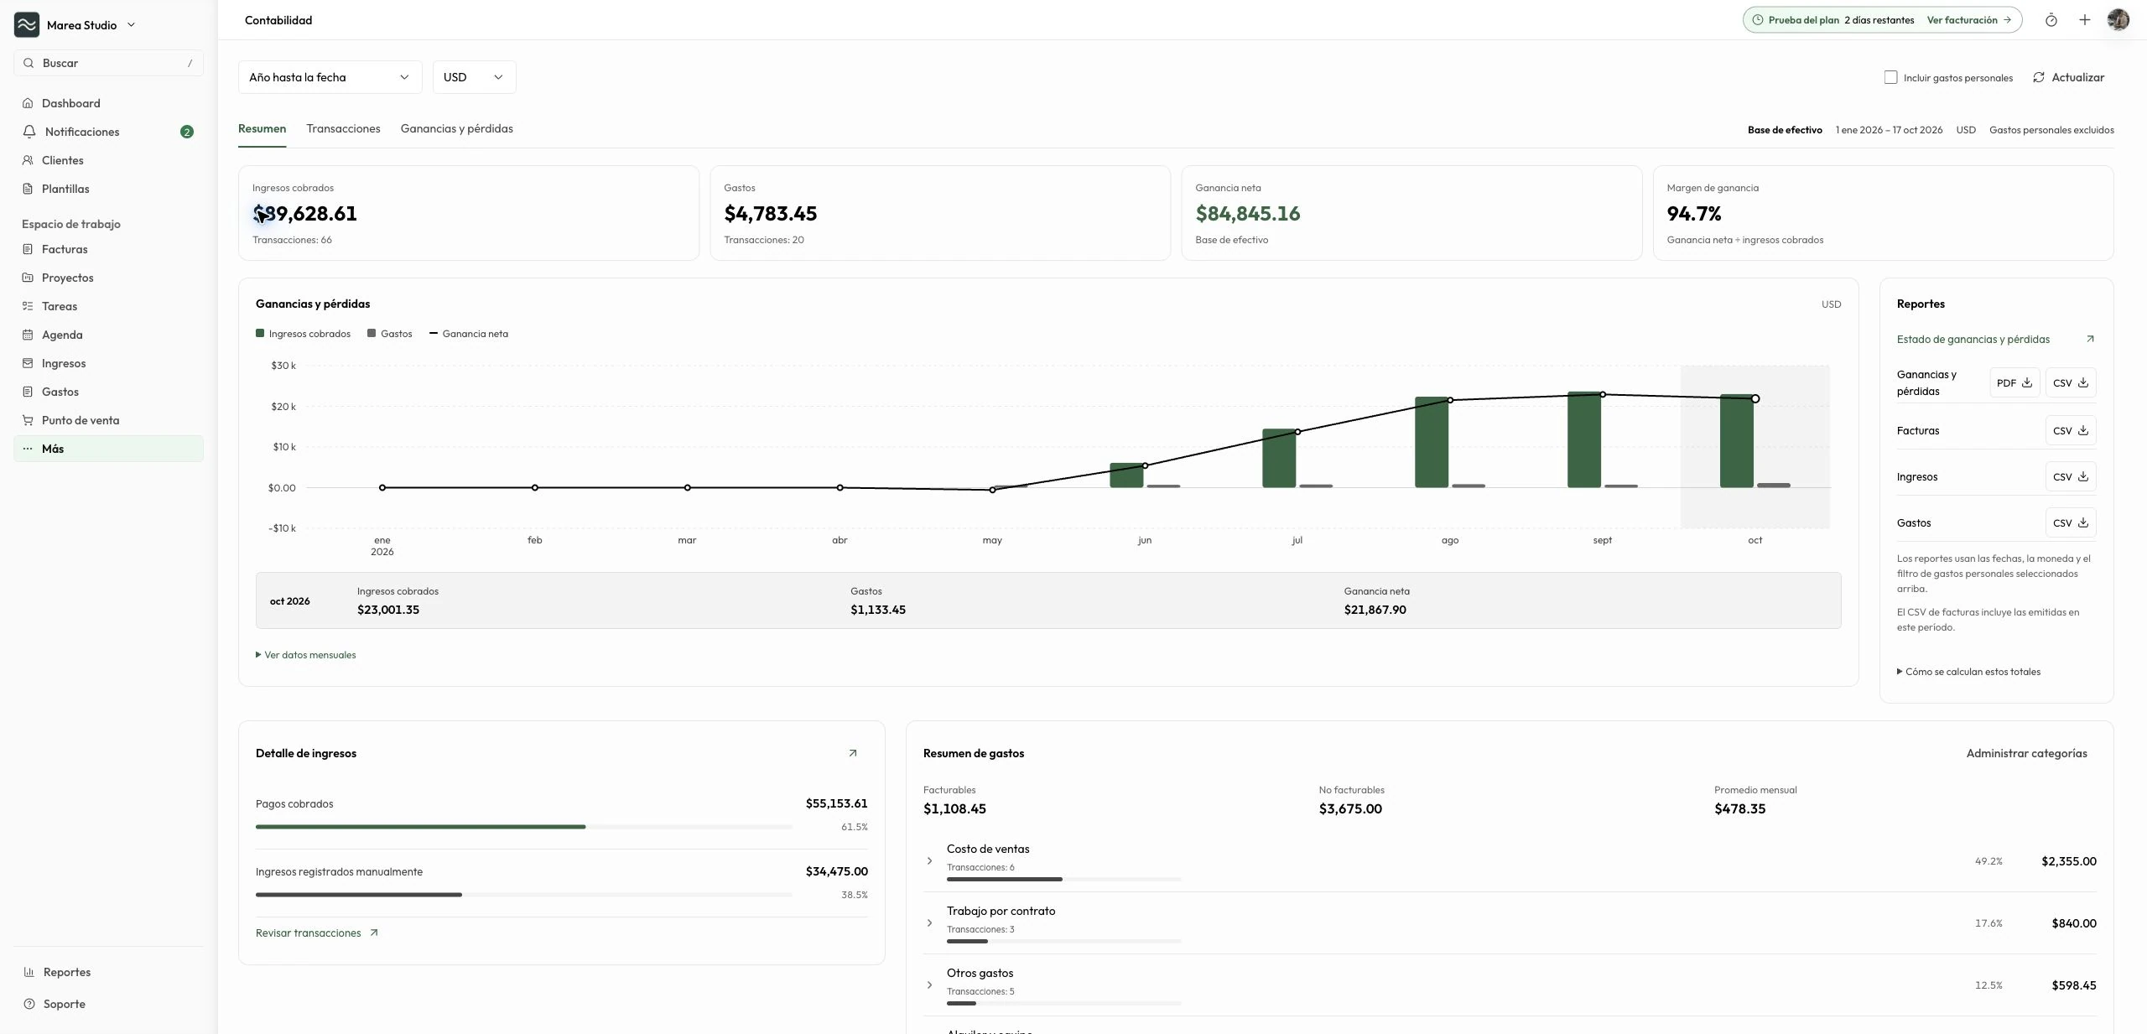2147x1034 pixels.
Task: Expand Ver datos mensuales disclosure
Action: tap(305, 655)
